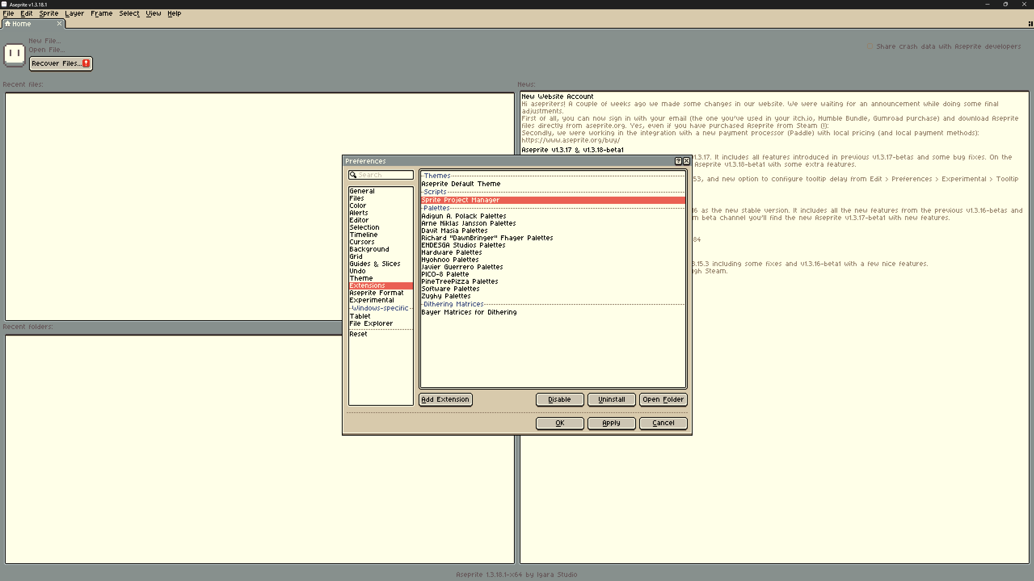
Task: Click the Add Extension button
Action: (x=445, y=399)
